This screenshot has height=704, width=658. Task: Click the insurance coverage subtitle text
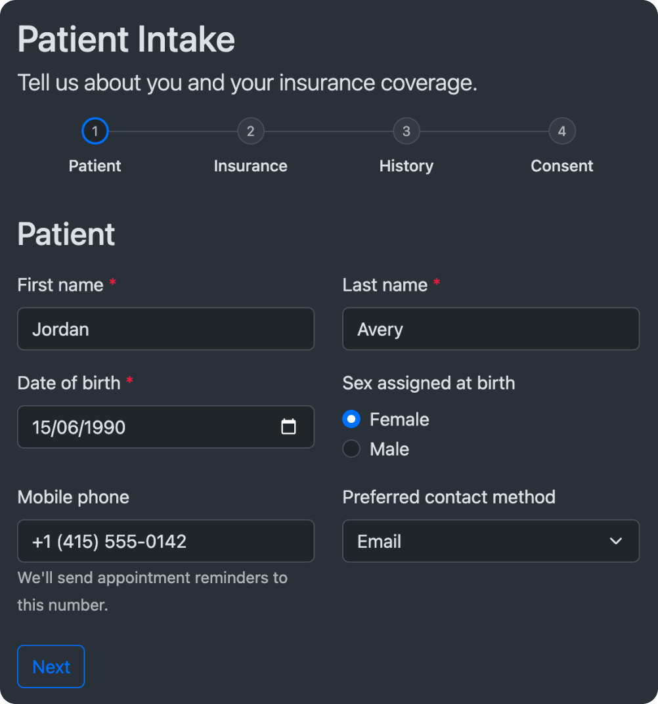[248, 83]
